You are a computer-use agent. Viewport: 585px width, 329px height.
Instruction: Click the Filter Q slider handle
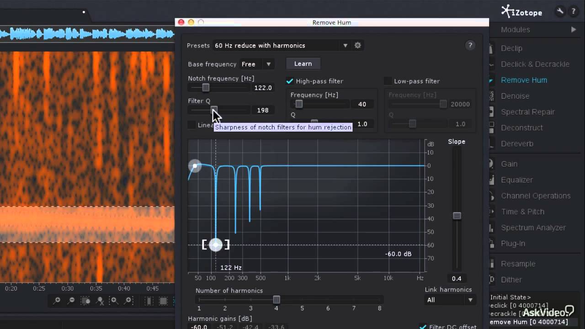click(x=214, y=110)
